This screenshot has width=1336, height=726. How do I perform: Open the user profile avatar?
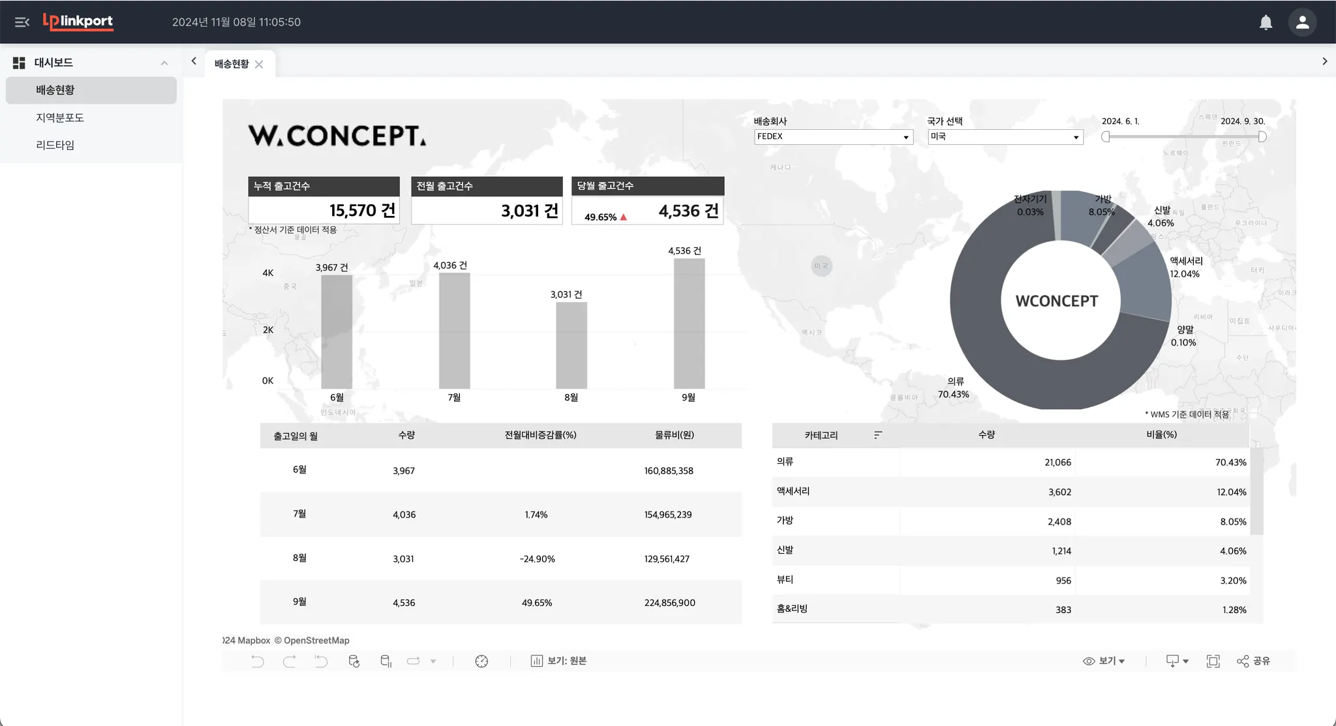click(1302, 22)
